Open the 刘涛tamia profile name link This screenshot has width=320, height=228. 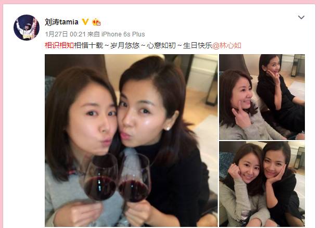(x=61, y=22)
